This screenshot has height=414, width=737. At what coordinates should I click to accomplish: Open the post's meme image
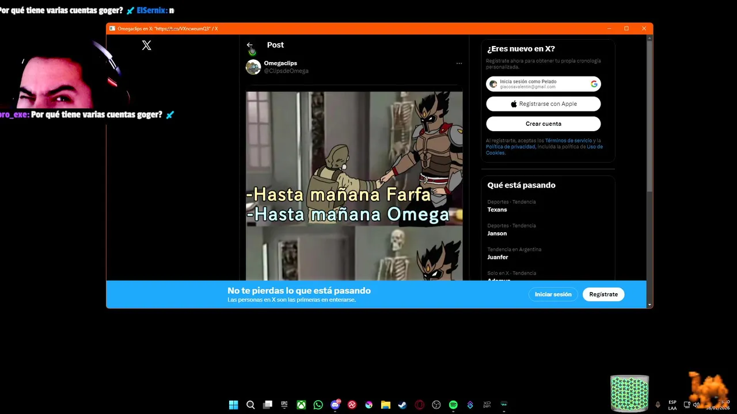(x=354, y=186)
